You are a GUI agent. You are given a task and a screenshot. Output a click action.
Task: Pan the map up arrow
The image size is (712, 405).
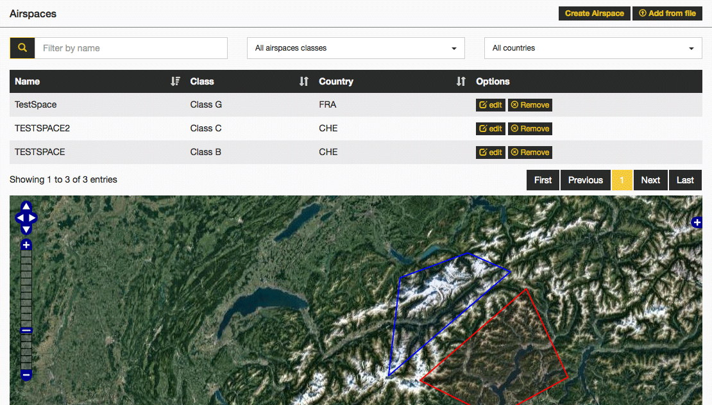click(x=26, y=207)
